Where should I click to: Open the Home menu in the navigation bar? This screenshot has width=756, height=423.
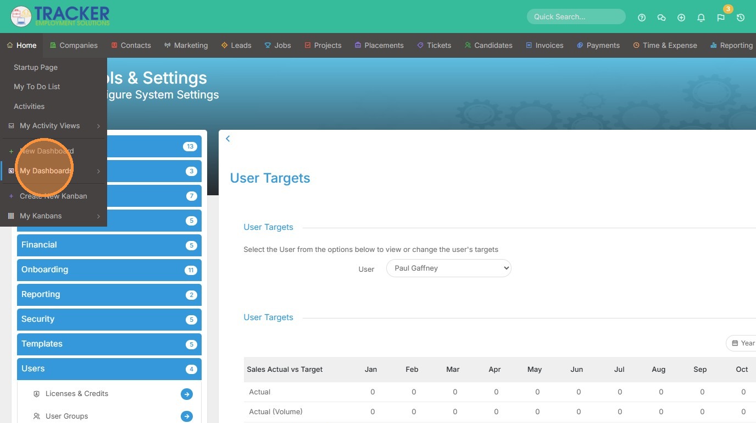tap(22, 45)
